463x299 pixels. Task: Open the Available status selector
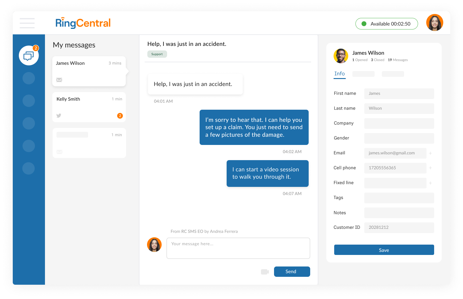click(386, 24)
